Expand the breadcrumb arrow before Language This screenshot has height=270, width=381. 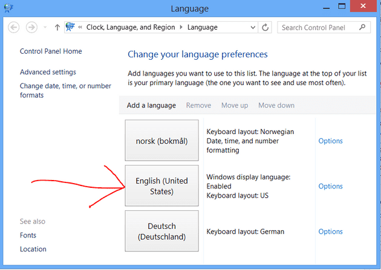click(x=181, y=27)
